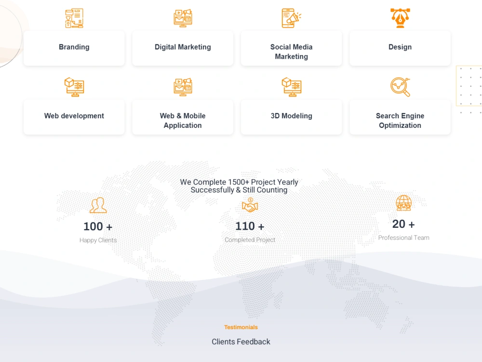Open the Design service card

click(x=400, y=48)
